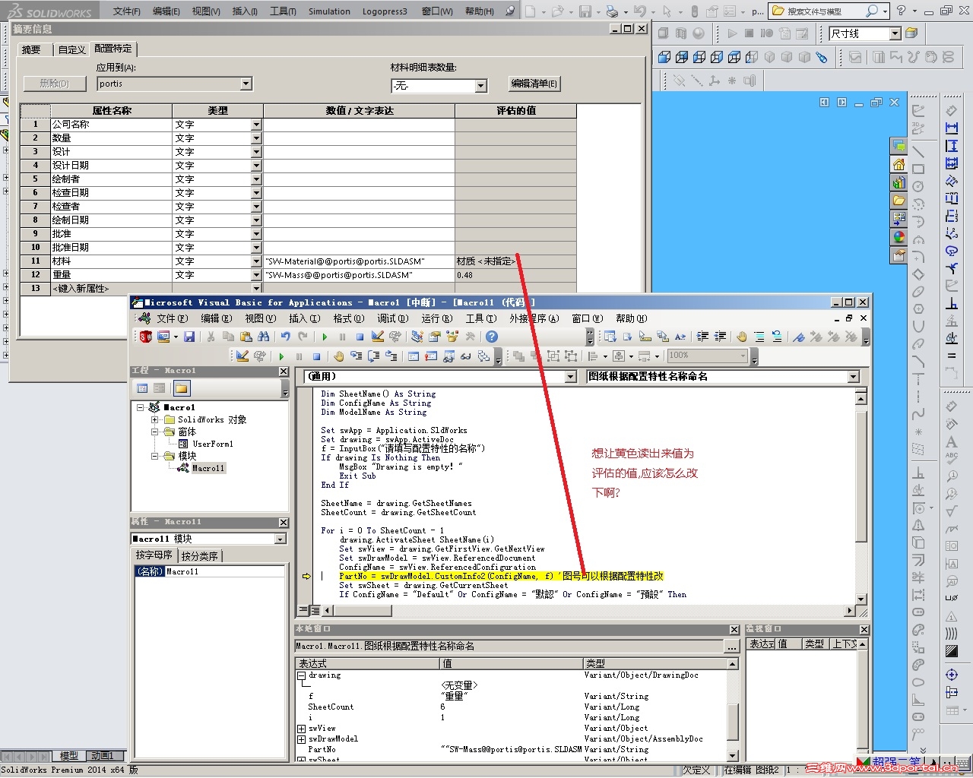Image resolution: width=973 pixels, height=778 pixels.
Task: Switch to the 动画1 tab at the bottom
Action: pos(101,756)
